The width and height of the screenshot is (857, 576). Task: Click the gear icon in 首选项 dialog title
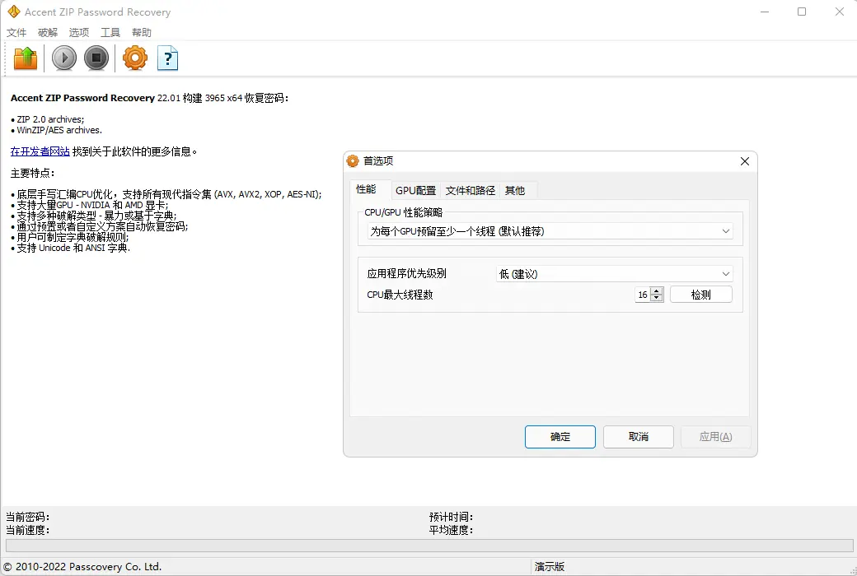pos(353,161)
